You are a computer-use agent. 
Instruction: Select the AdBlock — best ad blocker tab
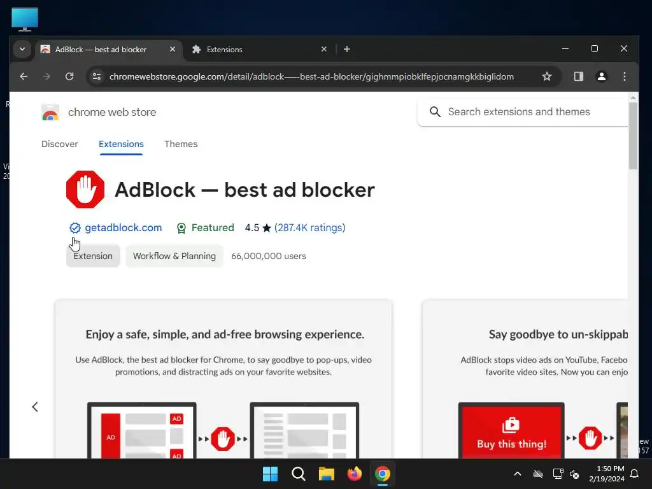point(109,50)
